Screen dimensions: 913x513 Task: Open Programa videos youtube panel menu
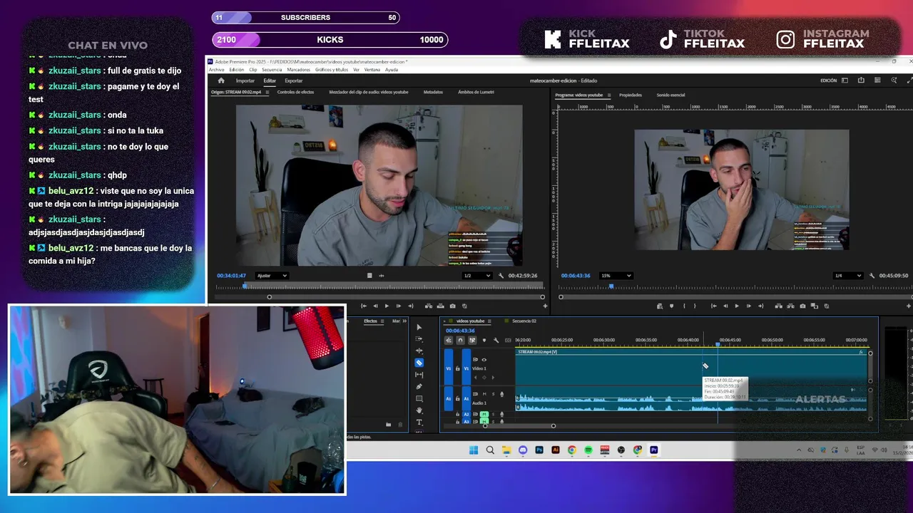[609, 95]
